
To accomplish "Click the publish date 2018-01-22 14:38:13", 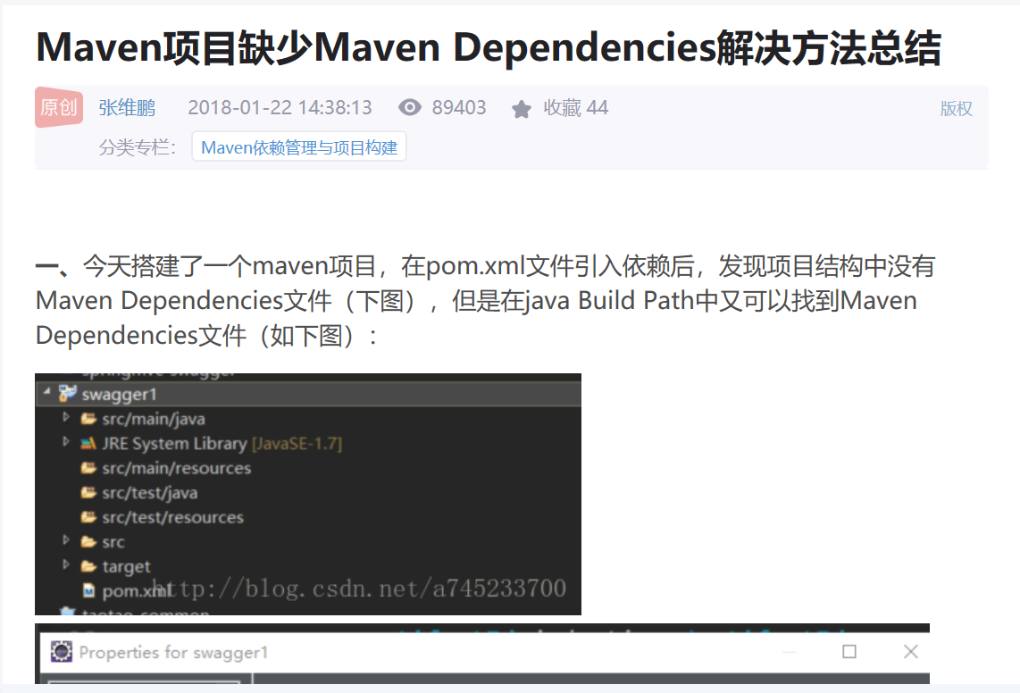I will click(280, 107).
